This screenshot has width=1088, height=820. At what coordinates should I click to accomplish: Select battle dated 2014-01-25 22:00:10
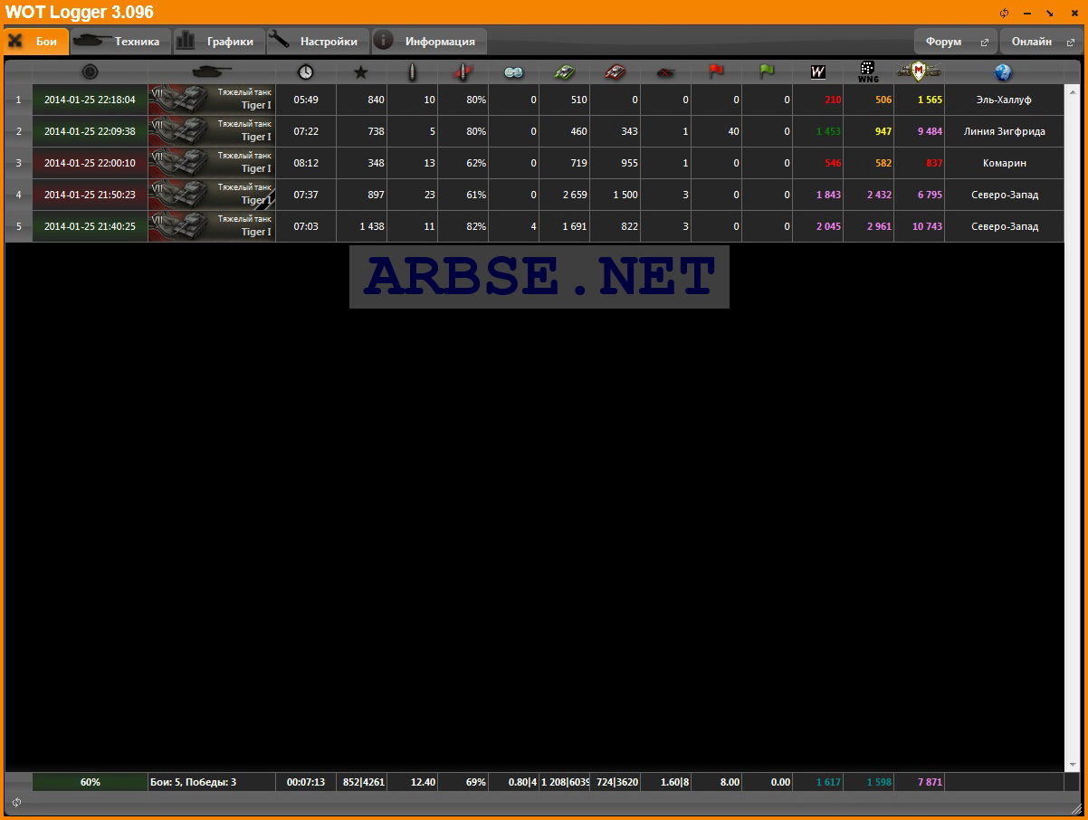90,163
